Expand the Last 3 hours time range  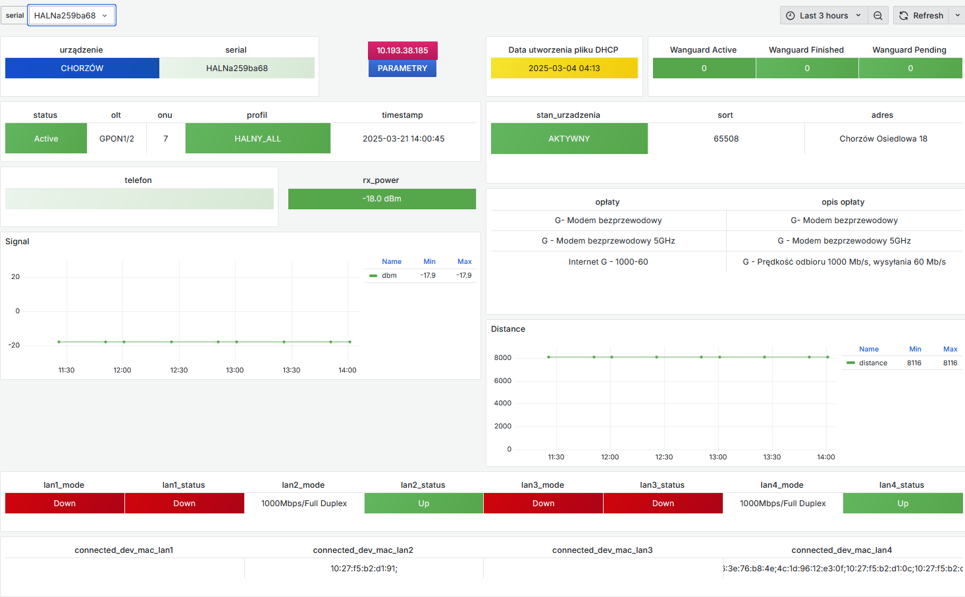823,16
